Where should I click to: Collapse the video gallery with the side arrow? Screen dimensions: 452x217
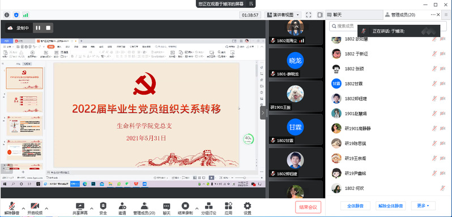point(263,113)
